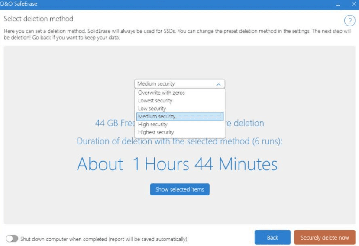Minimize the O&O SafeErase window
The height and width of the screenshot is (246, 359).
point(338,4)
